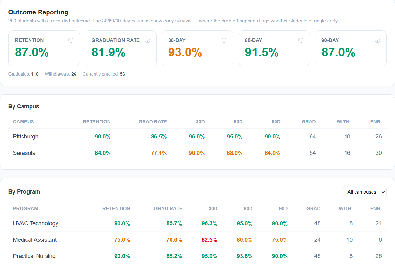Click the By Program Retention column header

tap(116, 209)
